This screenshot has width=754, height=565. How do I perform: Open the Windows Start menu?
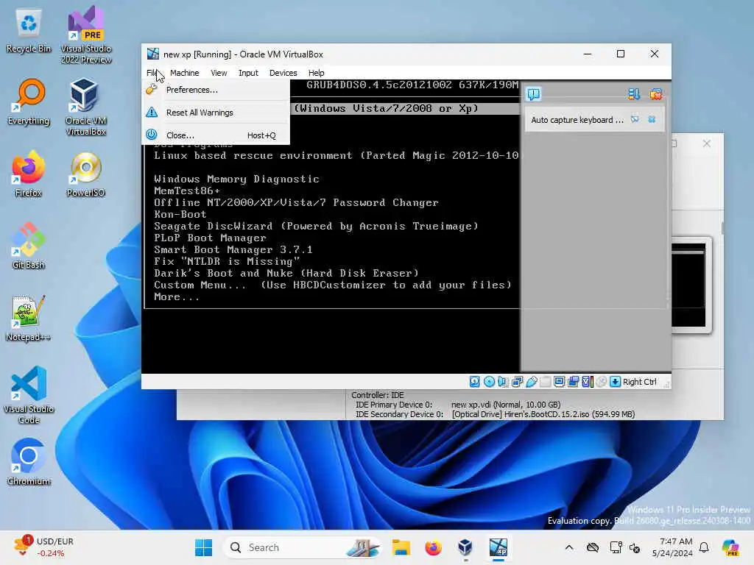tap(203, 547)
